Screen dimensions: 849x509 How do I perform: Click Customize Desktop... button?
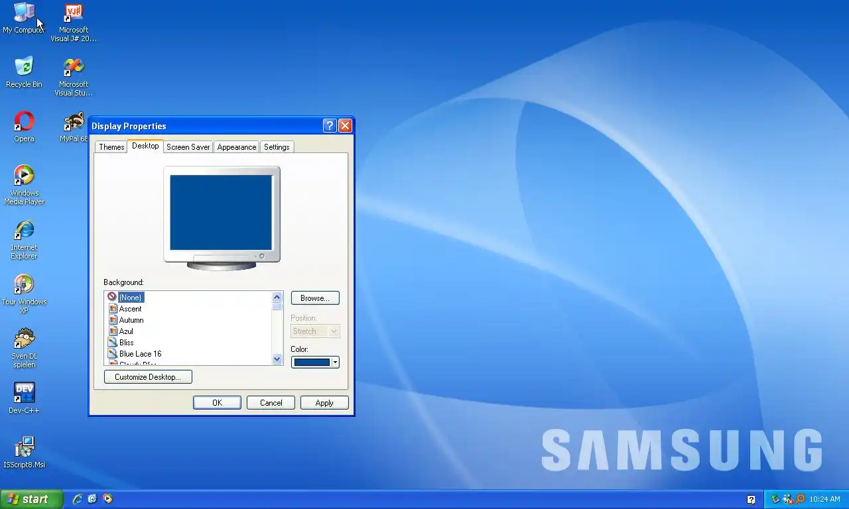pyautogui.click(x=148, y=377)
